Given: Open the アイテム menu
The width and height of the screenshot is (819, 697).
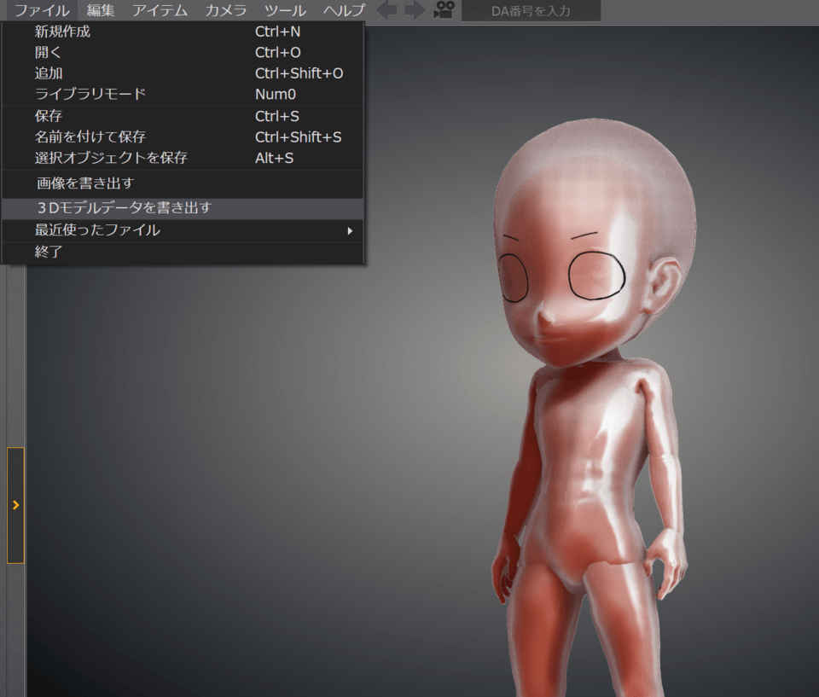Looking at the screenshot, I should pos(160,11).
